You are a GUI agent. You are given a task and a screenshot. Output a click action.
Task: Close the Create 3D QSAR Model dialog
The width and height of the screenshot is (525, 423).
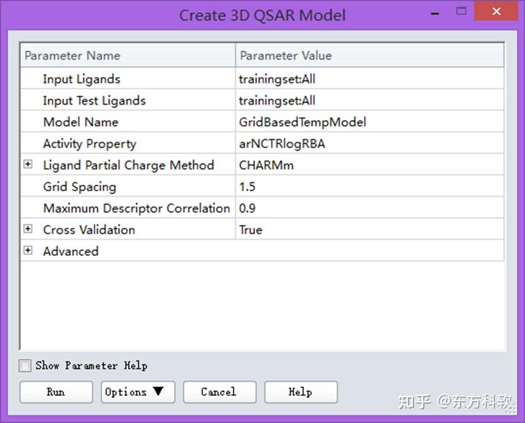point(496,11)
